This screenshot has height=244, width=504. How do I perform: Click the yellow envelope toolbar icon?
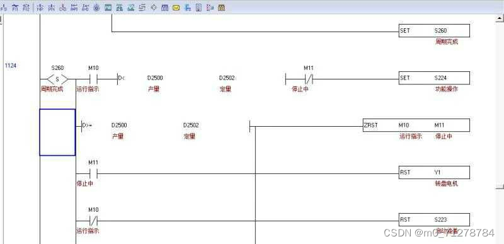coord(176,8)
